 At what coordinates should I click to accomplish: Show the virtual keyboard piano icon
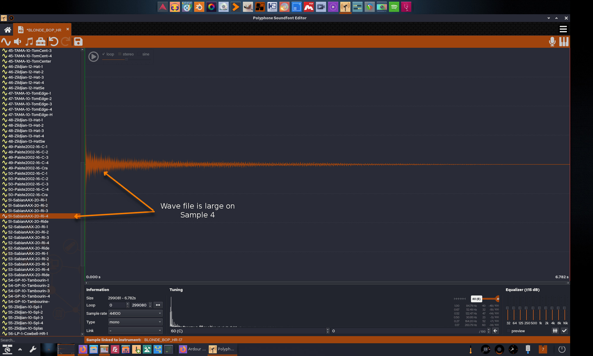point(564,42)
